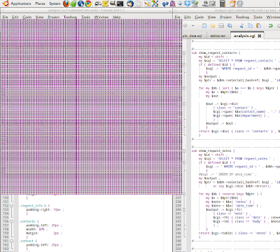The image size is (280, 252).
Task: Open Code menu in analysis.css window
Action: pos(27,17)
